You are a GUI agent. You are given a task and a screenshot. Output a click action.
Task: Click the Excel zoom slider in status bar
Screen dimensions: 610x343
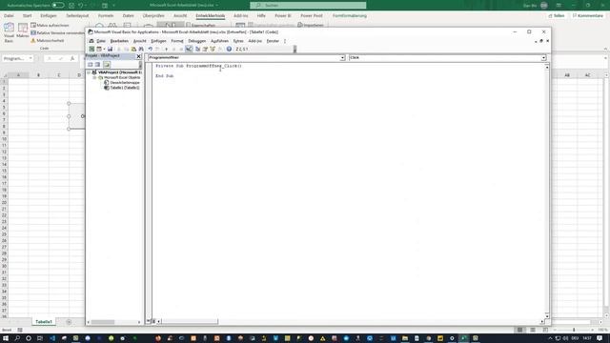(x=574, y=330)
